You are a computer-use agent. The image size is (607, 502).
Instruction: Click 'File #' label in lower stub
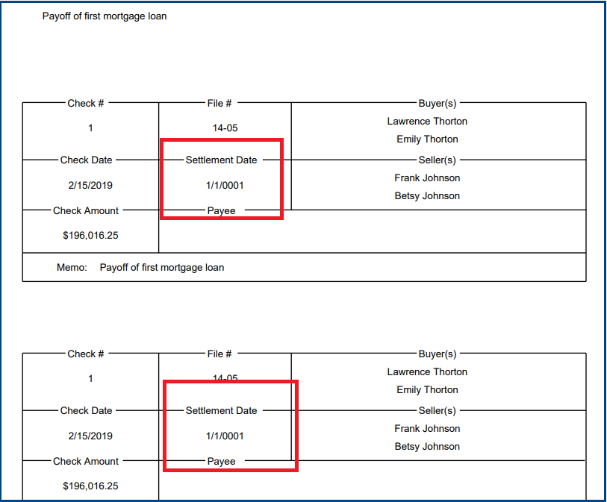click(220, 354)
